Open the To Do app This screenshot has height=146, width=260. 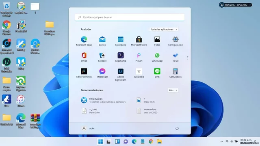point(175,57)
